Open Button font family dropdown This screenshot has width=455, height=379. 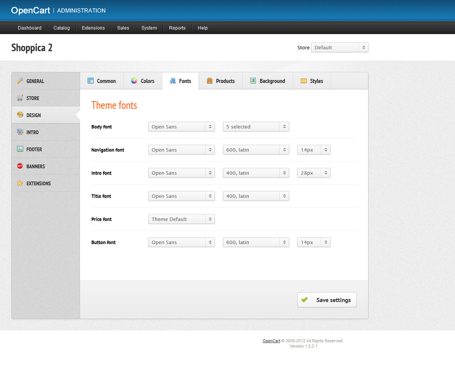coord(182,242)
